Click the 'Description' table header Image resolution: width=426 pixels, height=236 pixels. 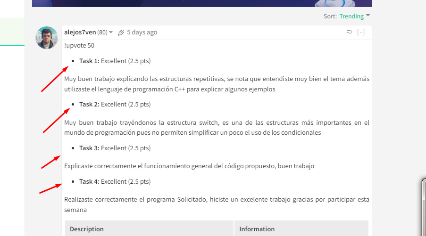tap(149, 228)
